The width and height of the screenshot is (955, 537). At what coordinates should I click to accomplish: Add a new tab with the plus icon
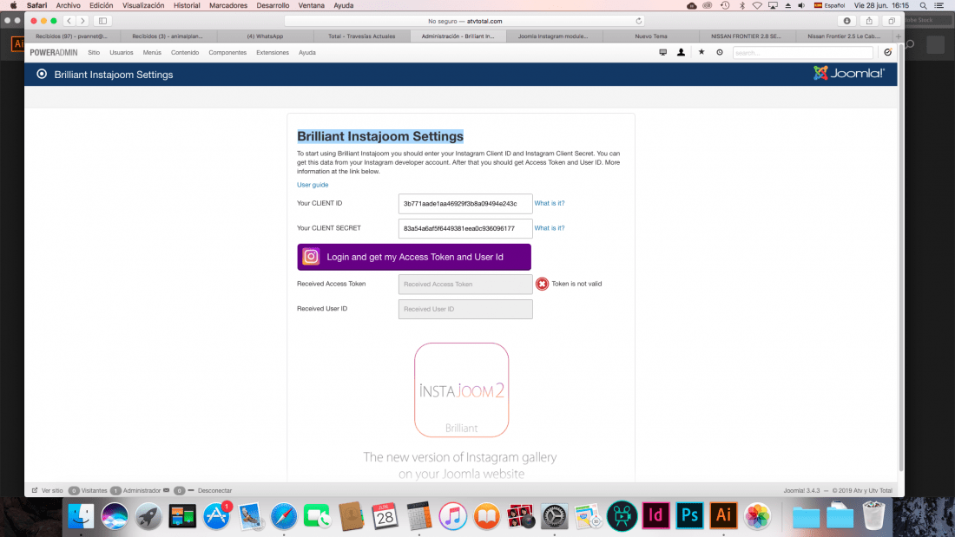click(899, 36)
